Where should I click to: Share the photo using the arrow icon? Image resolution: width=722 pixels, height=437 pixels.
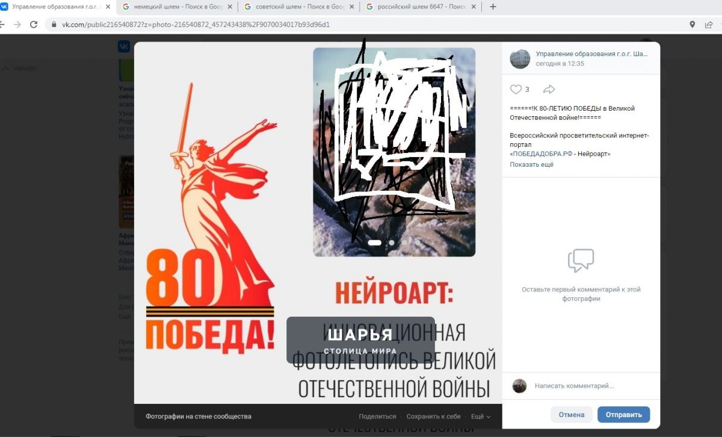[x=549, y=89]
